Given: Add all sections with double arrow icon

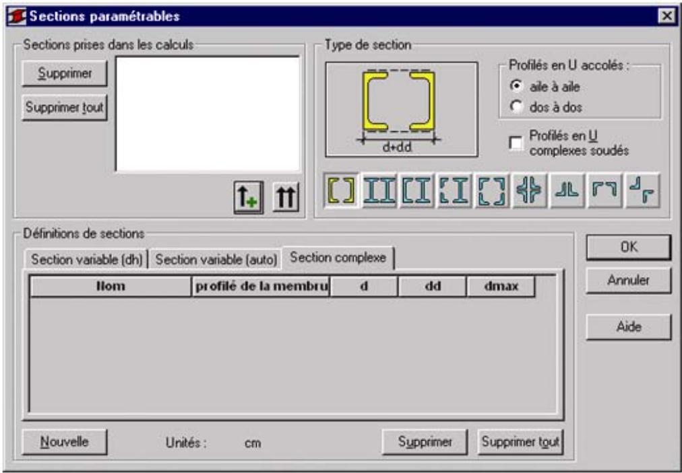Looking at the screenshot, I should coord(286,196).
